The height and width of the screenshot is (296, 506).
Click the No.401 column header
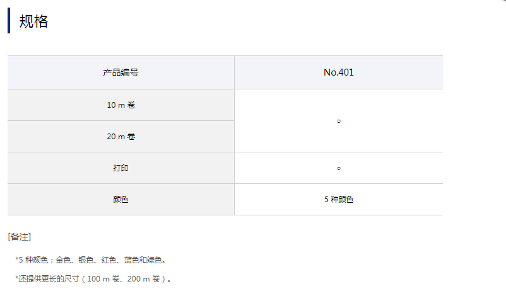pos(339,72)
